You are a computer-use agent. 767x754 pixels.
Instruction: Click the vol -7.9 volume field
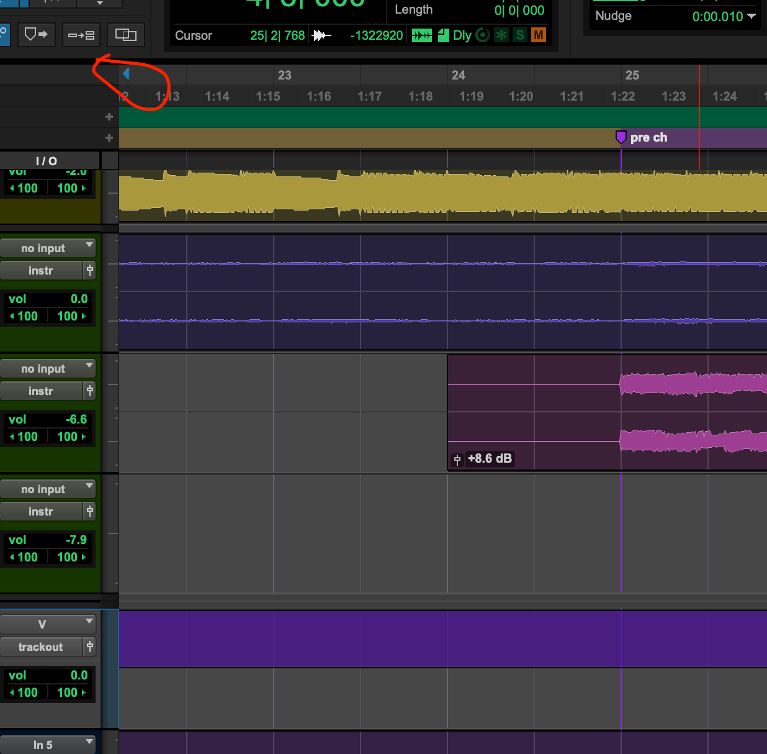click(x=48, y=540)
